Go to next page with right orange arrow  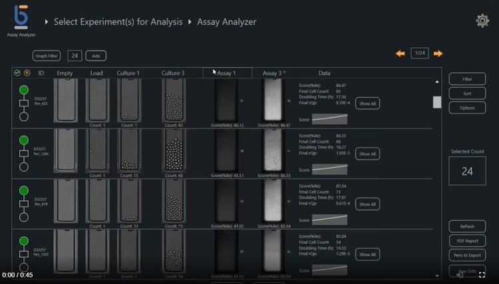click(x=438, y=53)
